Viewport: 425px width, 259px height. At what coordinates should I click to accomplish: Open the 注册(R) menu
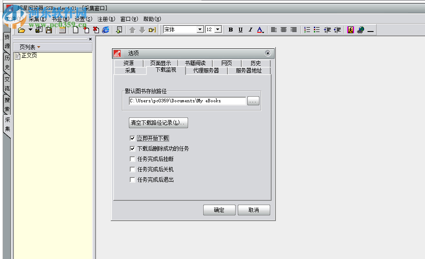pos(106,19)
